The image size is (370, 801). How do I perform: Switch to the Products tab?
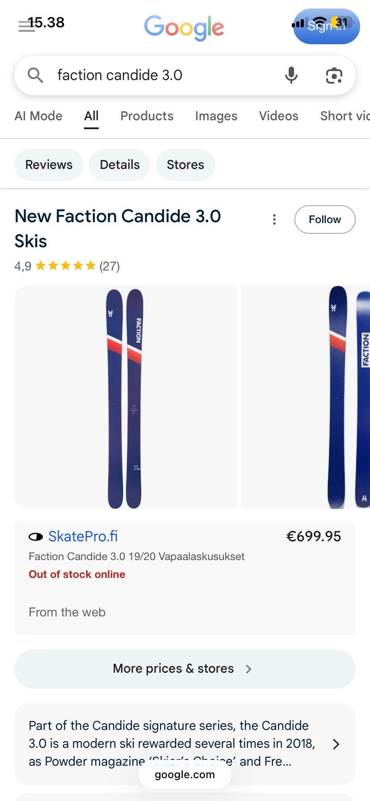(147, 116)
